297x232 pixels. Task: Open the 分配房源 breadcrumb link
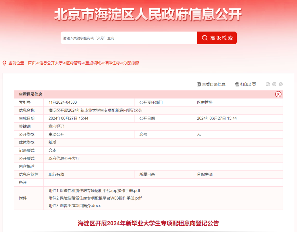(131, 63)
